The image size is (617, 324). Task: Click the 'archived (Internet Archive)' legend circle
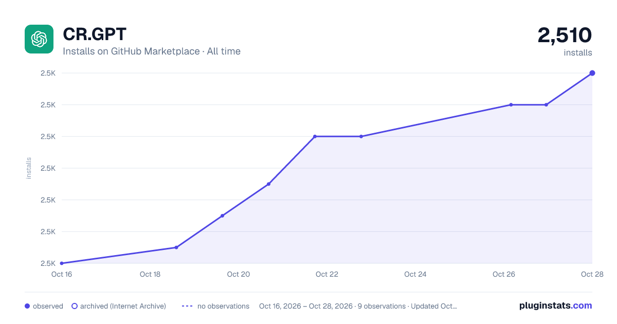click(x=75, y=306)
